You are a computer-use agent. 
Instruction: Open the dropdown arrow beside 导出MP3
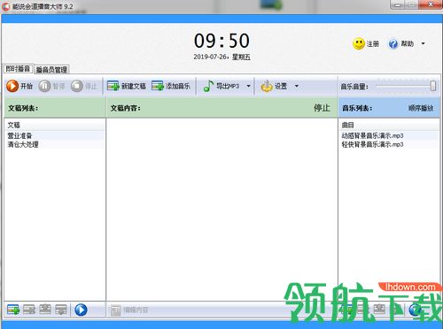[x=248, y=86]
